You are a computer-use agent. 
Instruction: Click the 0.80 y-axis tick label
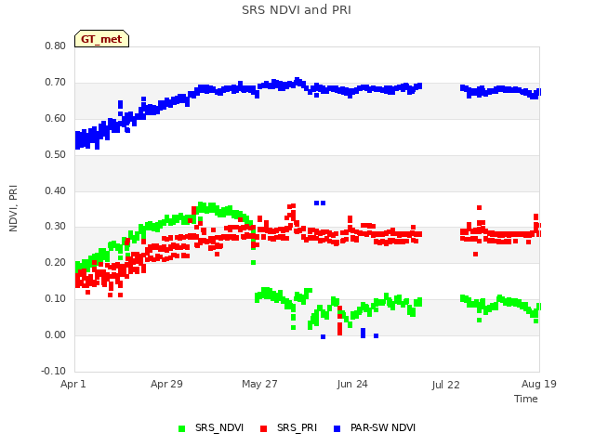click(x=56, y=46)
